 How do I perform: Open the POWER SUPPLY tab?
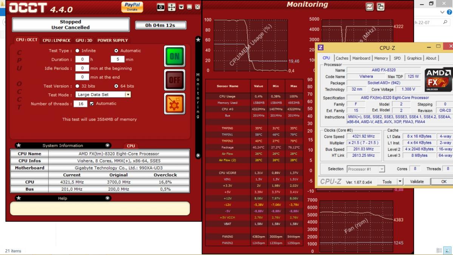tap(112, 40)
